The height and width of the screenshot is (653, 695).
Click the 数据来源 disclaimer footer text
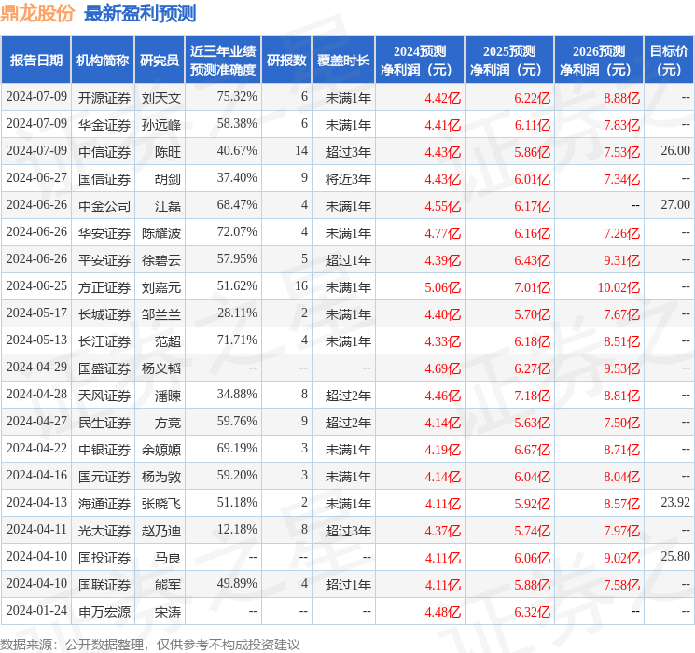(x=150, y=644)
